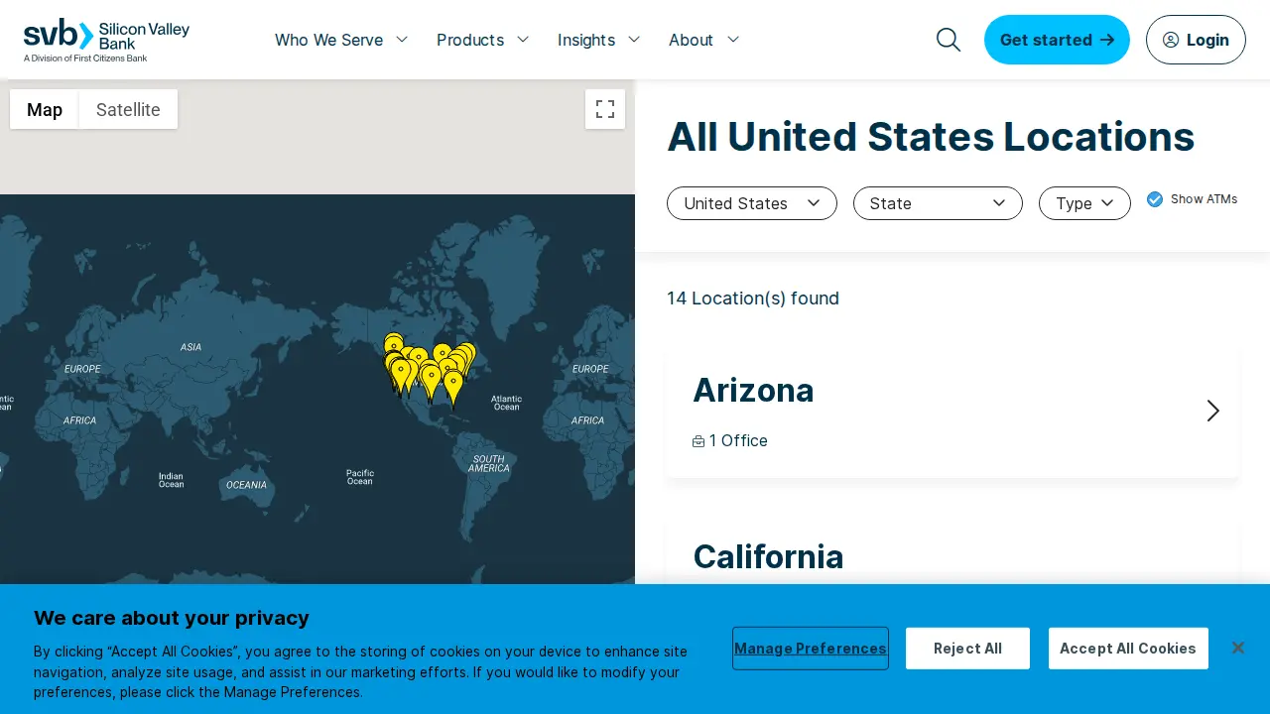
Task: Accept All Cookies
Action: pos(1128,649)
